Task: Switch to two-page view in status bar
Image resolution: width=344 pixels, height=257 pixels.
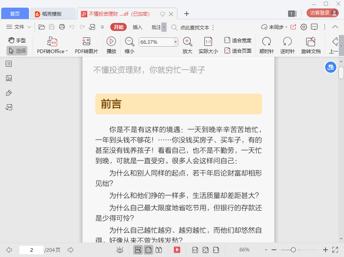Action: [159, 250]
